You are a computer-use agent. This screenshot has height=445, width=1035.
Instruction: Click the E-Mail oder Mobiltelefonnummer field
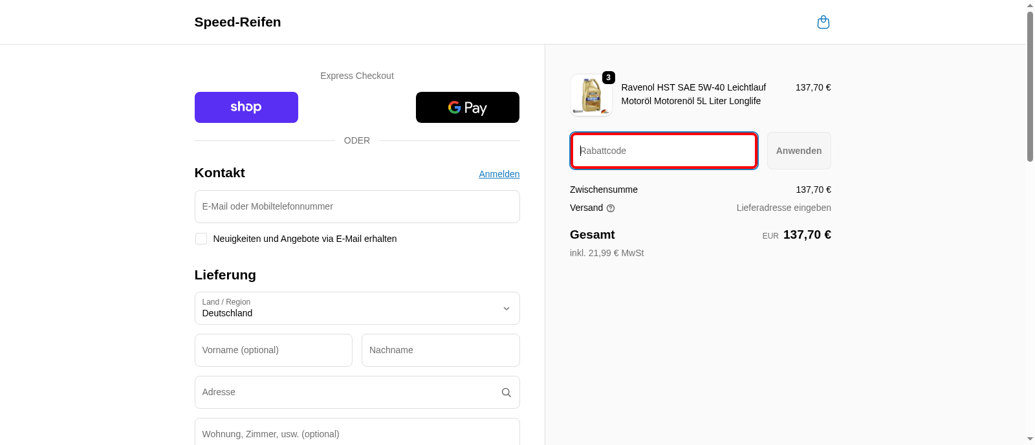[x=356, y=207]
